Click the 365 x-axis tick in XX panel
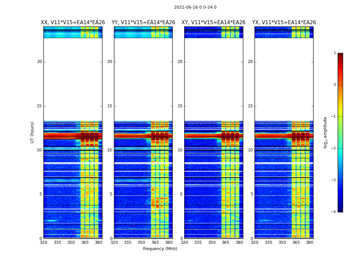 coord(85,242)
